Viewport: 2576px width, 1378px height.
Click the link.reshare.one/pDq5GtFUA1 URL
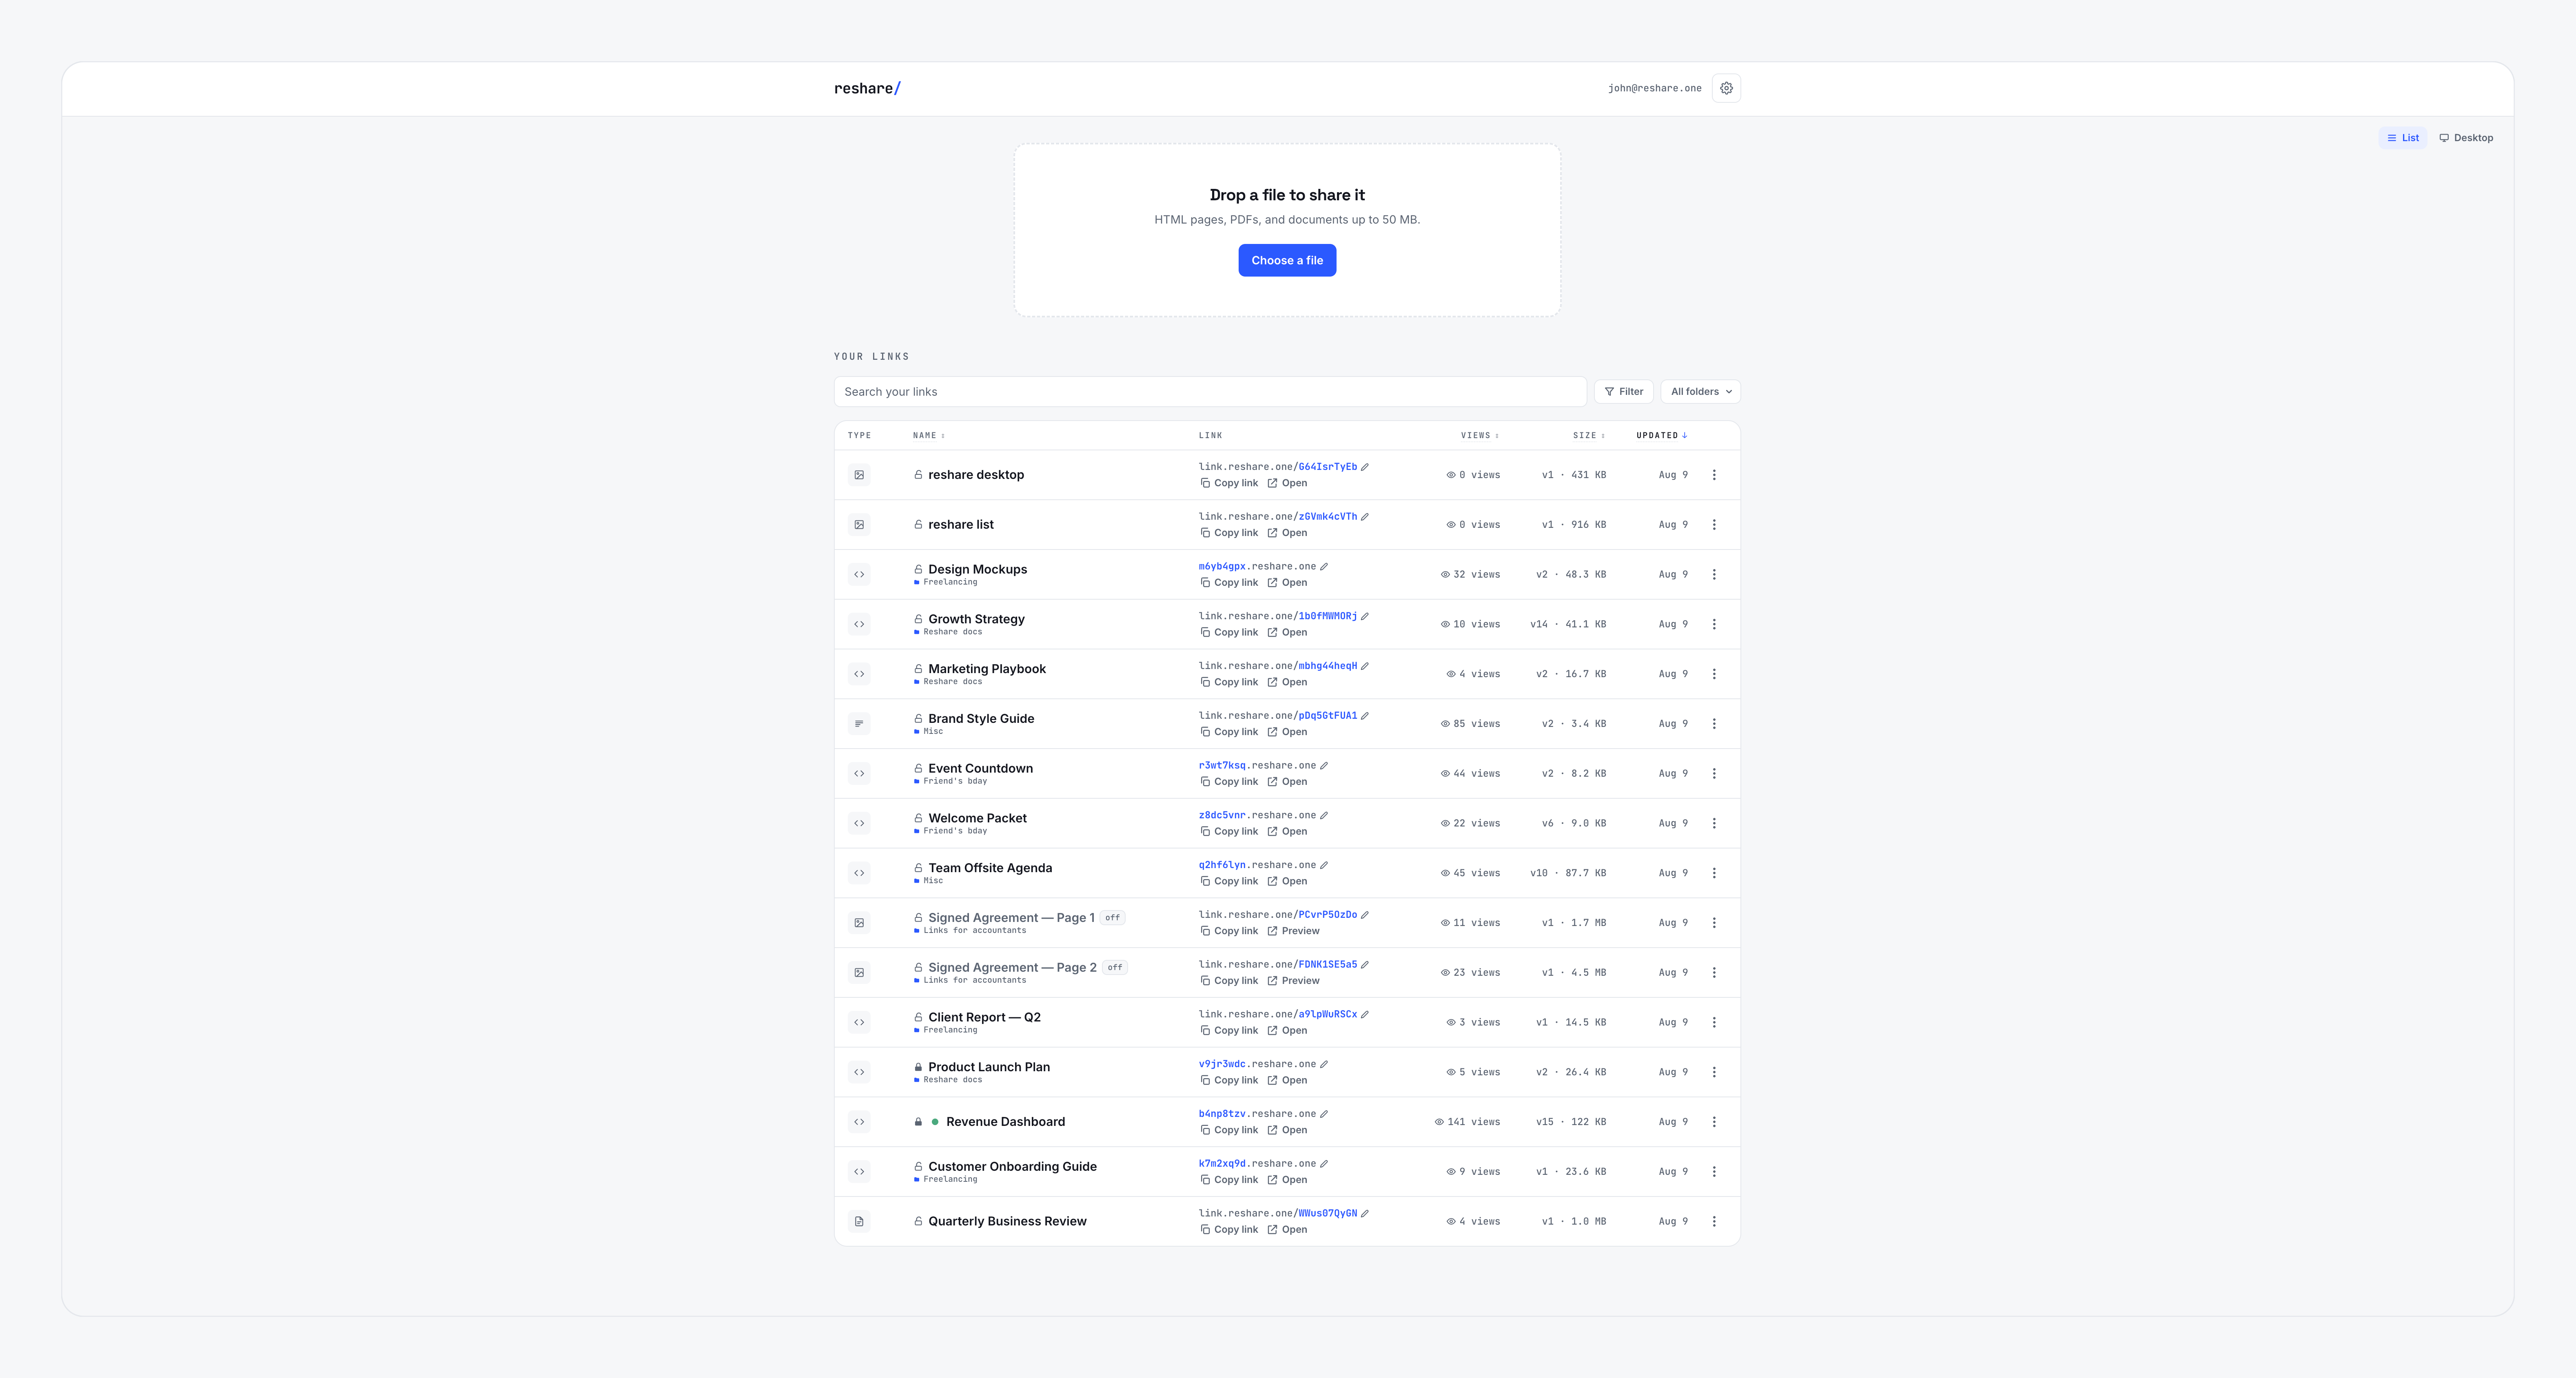click(1278, 716)
